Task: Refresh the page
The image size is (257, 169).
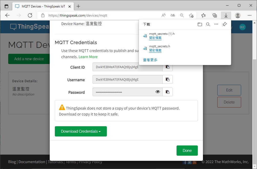Action: [30, 15]
